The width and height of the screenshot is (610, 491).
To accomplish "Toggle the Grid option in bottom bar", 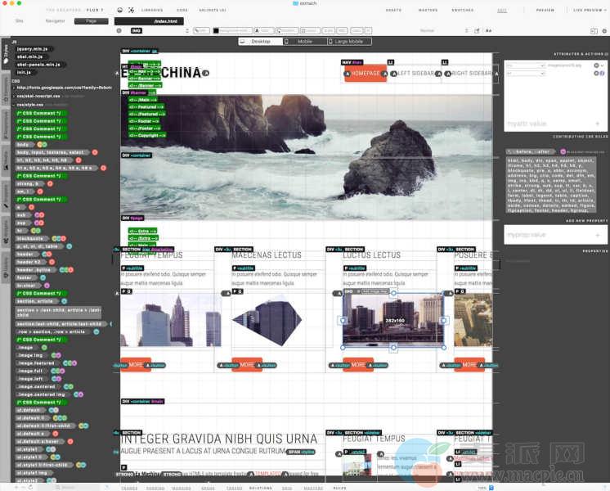I will coord(287,488).
